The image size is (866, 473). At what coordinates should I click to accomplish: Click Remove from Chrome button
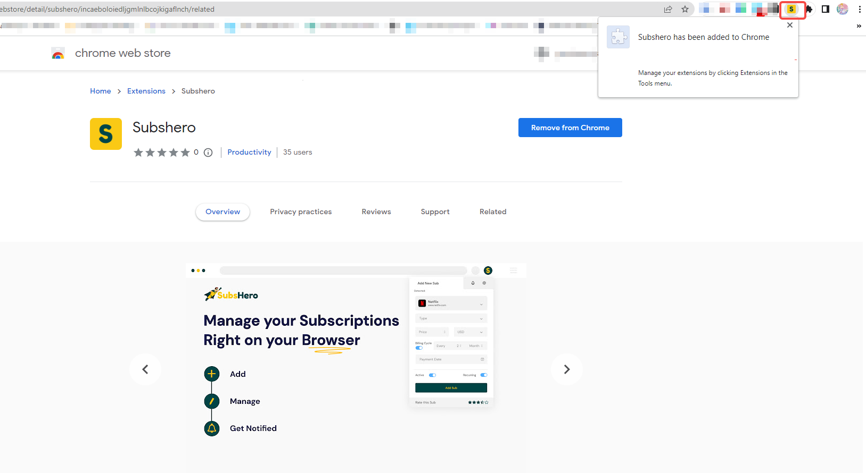pos(570,128)
